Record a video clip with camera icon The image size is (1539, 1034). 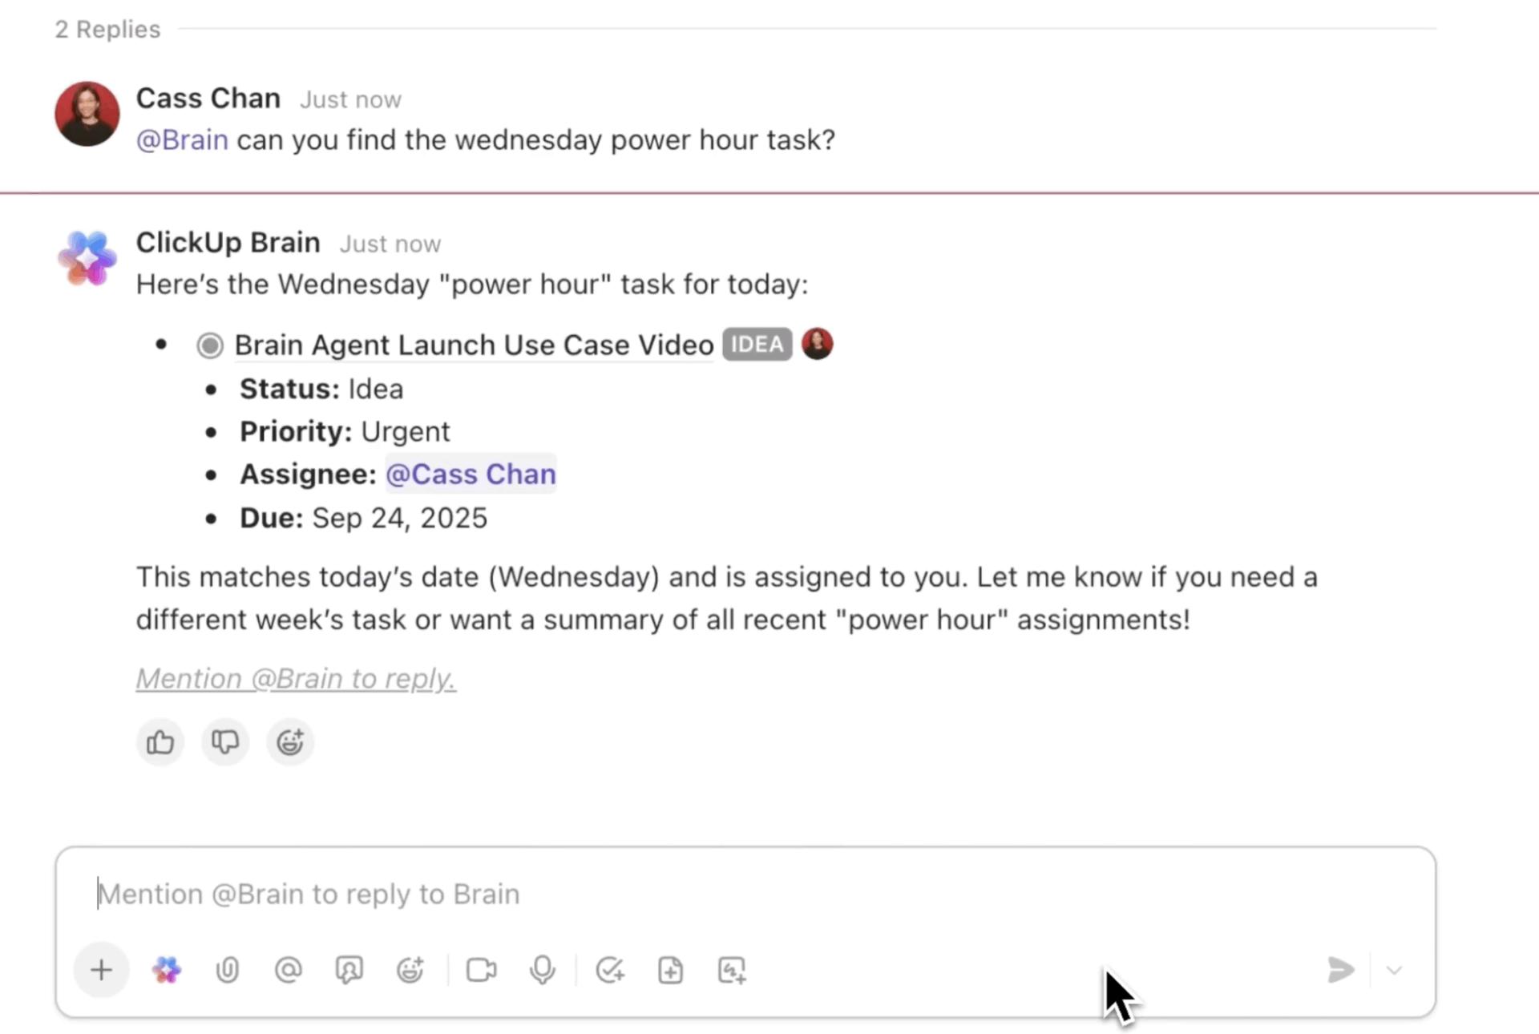click(481, 970)
